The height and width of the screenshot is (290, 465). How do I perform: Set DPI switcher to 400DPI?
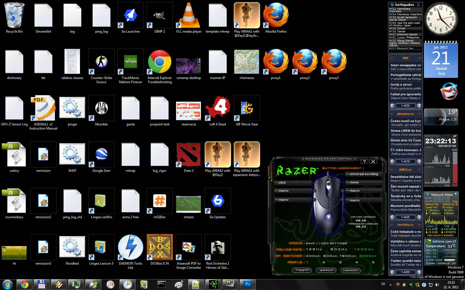coord(313,256)
